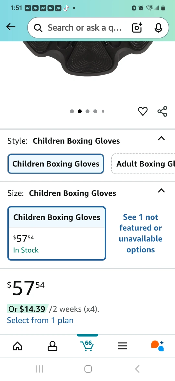Tap the Android recent apps button
The width and height of the screenshot is (175, 381).
pos(39,369)
